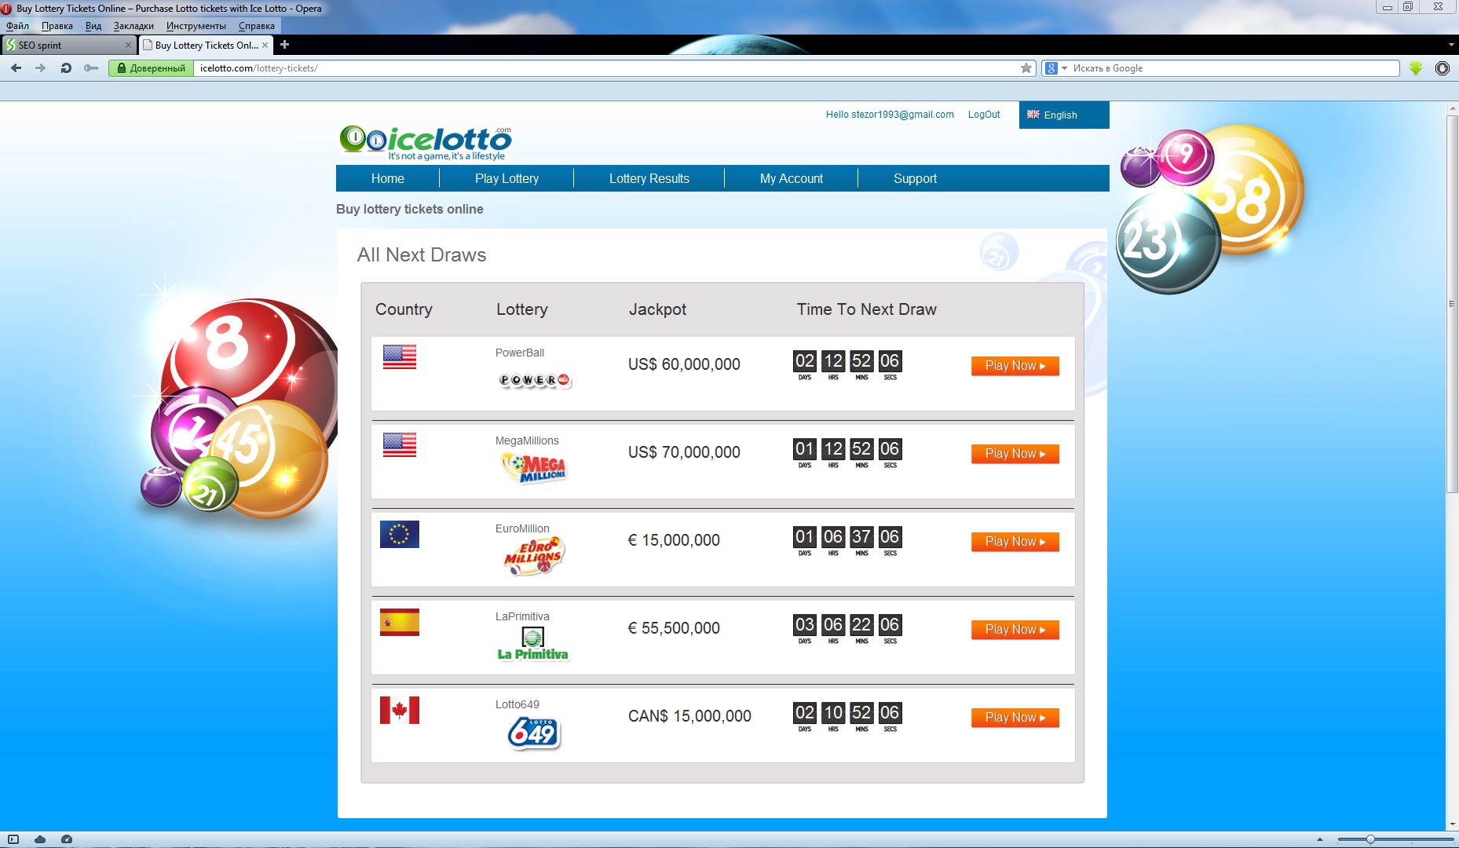Click the Opera Link cloud icon
1459x848 pixels.
[40, 839]
